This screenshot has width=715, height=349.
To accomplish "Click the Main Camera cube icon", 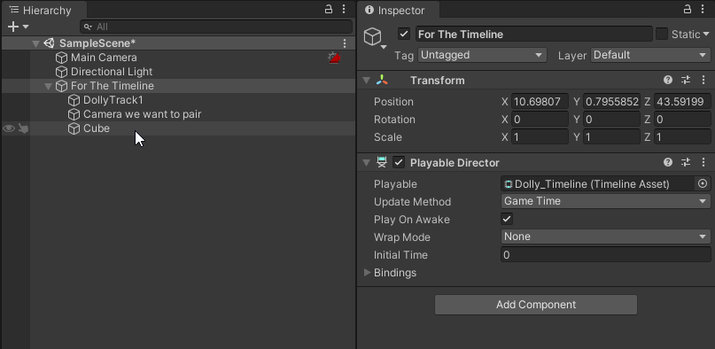I will 61,58.
